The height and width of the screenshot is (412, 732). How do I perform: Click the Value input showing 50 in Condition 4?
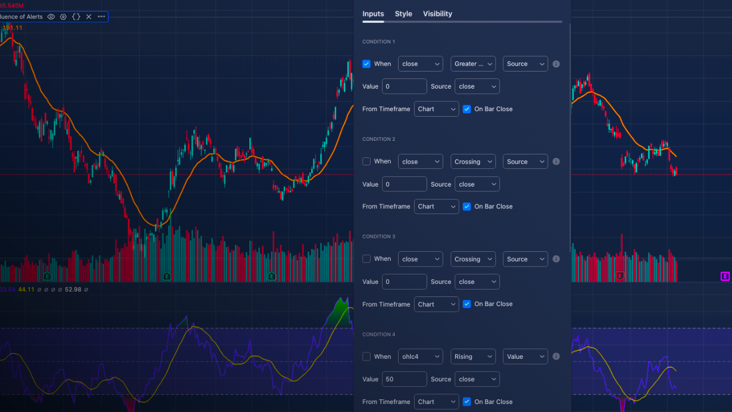pos(404,379)
